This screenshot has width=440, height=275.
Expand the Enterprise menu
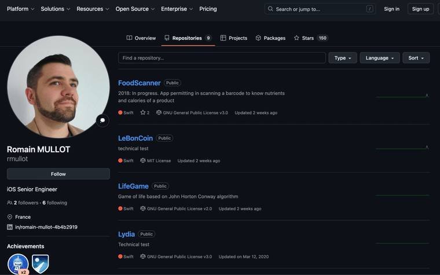point(177,9)
